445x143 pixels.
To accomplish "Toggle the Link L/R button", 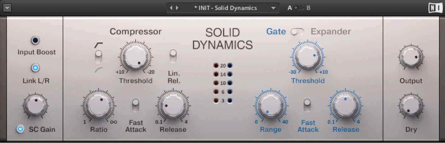I will pos(35,68).
